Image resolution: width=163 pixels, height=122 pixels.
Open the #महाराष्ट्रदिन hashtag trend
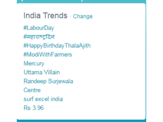[x=41, y=37]
